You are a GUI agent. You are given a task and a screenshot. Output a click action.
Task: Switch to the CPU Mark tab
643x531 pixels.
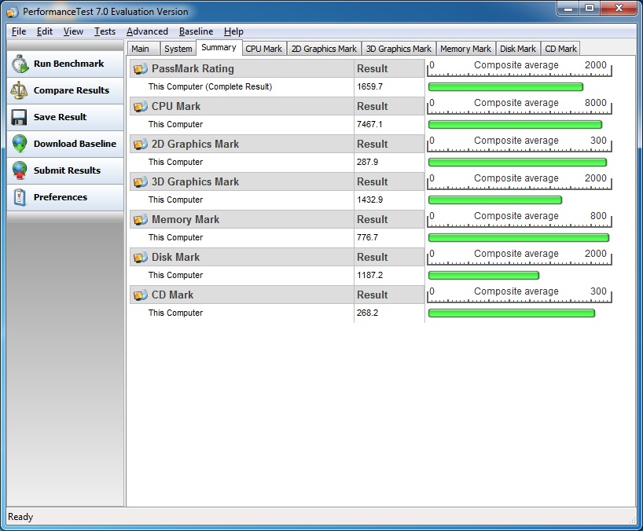tap(263, 49)
